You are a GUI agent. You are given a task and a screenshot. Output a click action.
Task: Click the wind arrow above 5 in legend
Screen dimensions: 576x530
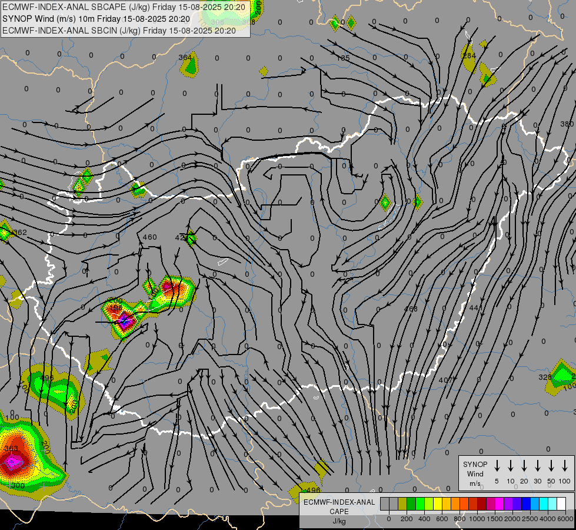click(497, 465)
